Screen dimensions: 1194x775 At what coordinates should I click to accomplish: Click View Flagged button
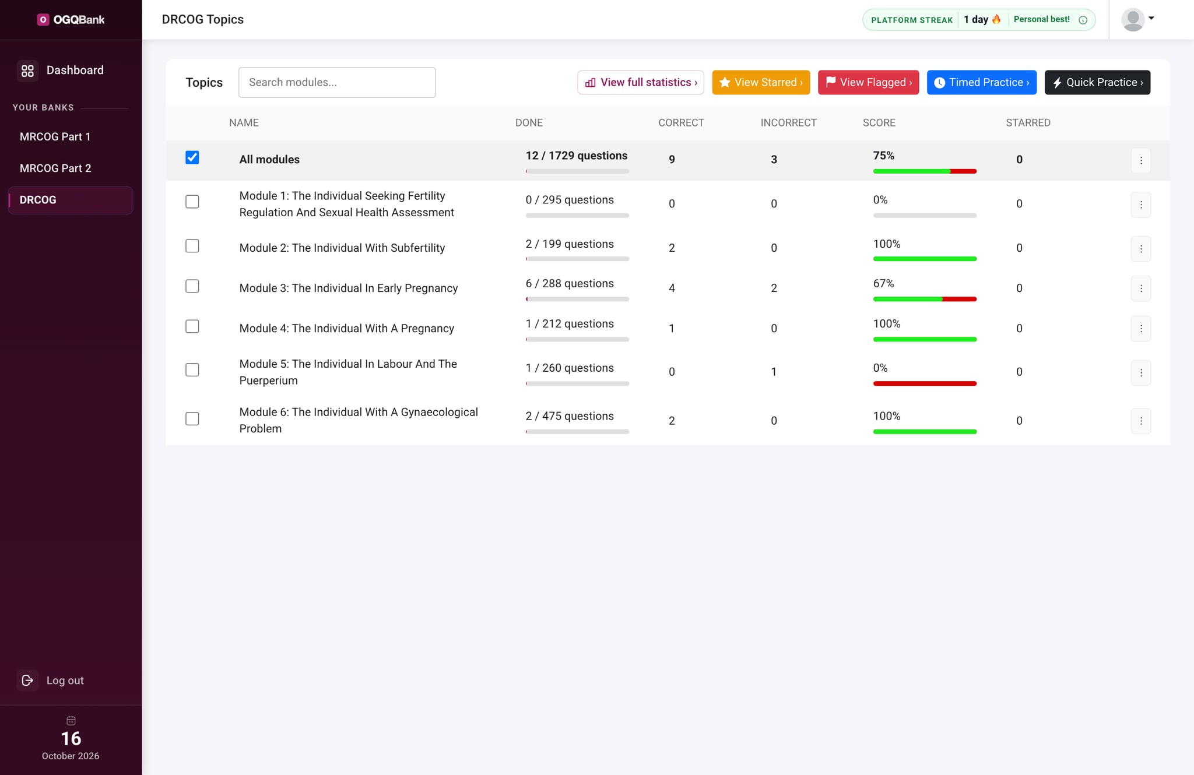tap(868, 82)
